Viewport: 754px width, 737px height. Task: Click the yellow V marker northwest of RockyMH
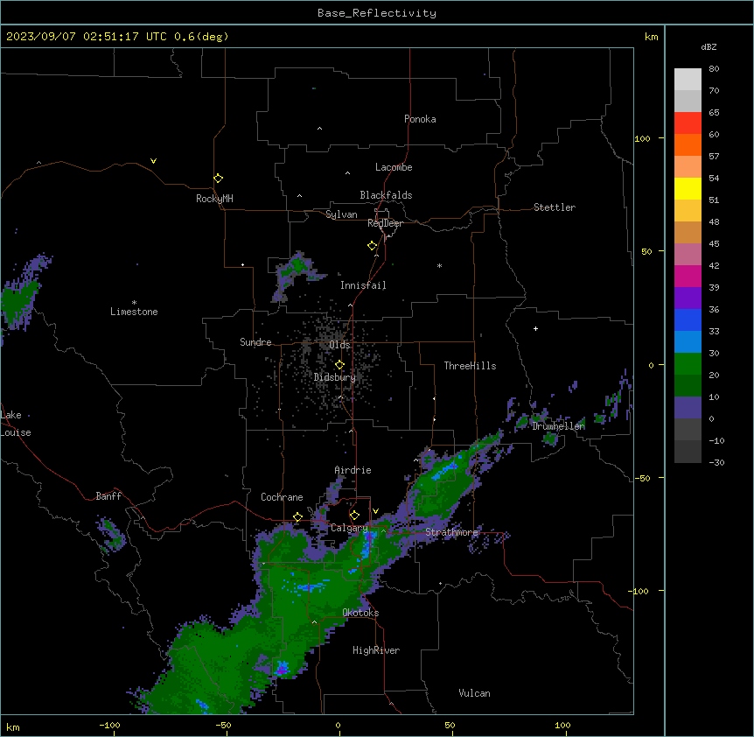153,161
